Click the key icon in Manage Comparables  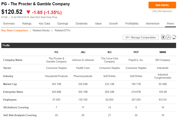pos(127,37)
